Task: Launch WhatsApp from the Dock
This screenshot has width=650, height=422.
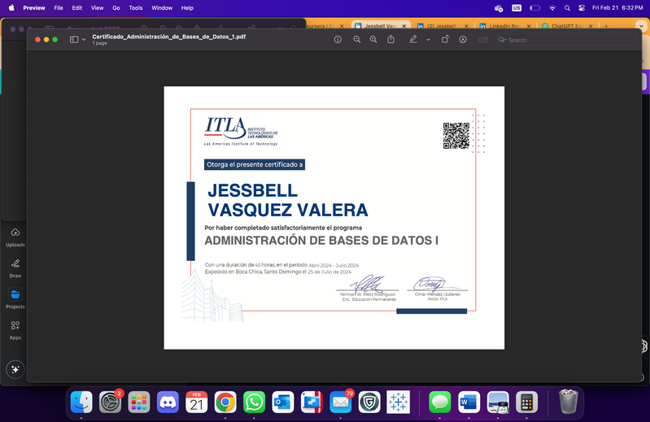Action: point(254,402)
